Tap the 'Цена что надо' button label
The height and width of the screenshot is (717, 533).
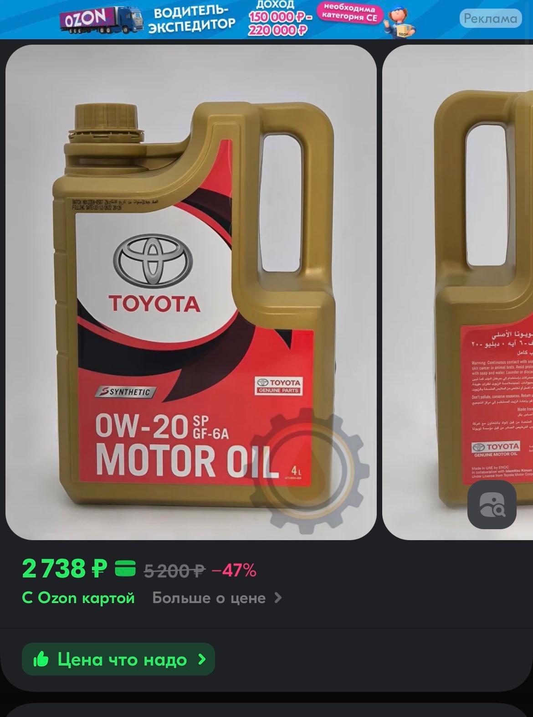122,659
